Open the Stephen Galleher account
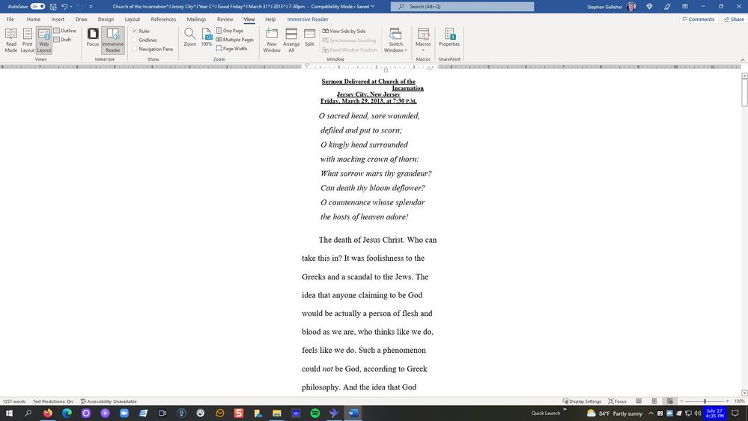 pyautogui.click(x=611, y=7)
